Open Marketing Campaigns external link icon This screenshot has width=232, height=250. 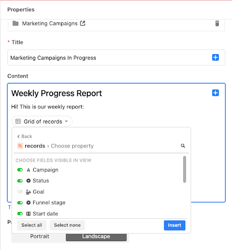pos(83,23)
